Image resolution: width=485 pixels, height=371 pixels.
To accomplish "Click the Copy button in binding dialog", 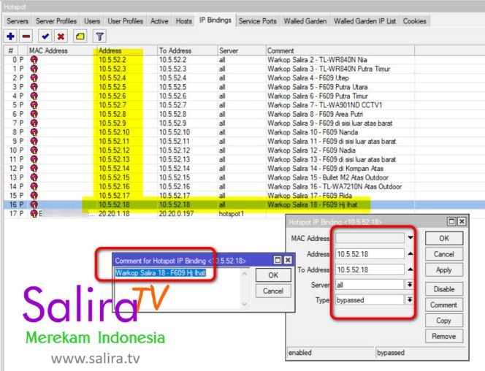I will [x=443, y=321].
